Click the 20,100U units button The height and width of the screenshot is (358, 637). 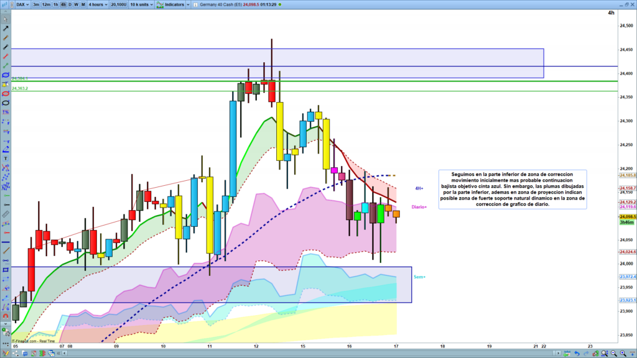(x=117, y=4)
